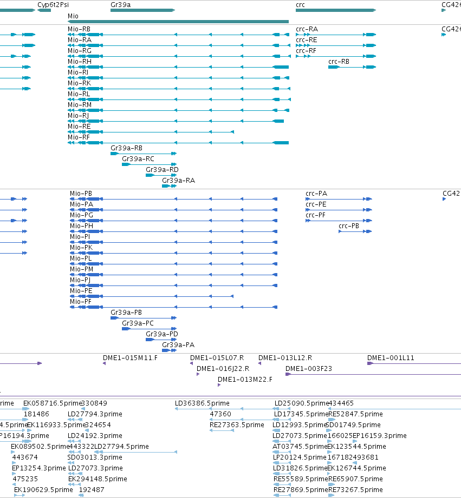The width and height of the screenshot is (461, 498).
Task: Click transcript label Gr39a-RB
Action: point(126,148)
